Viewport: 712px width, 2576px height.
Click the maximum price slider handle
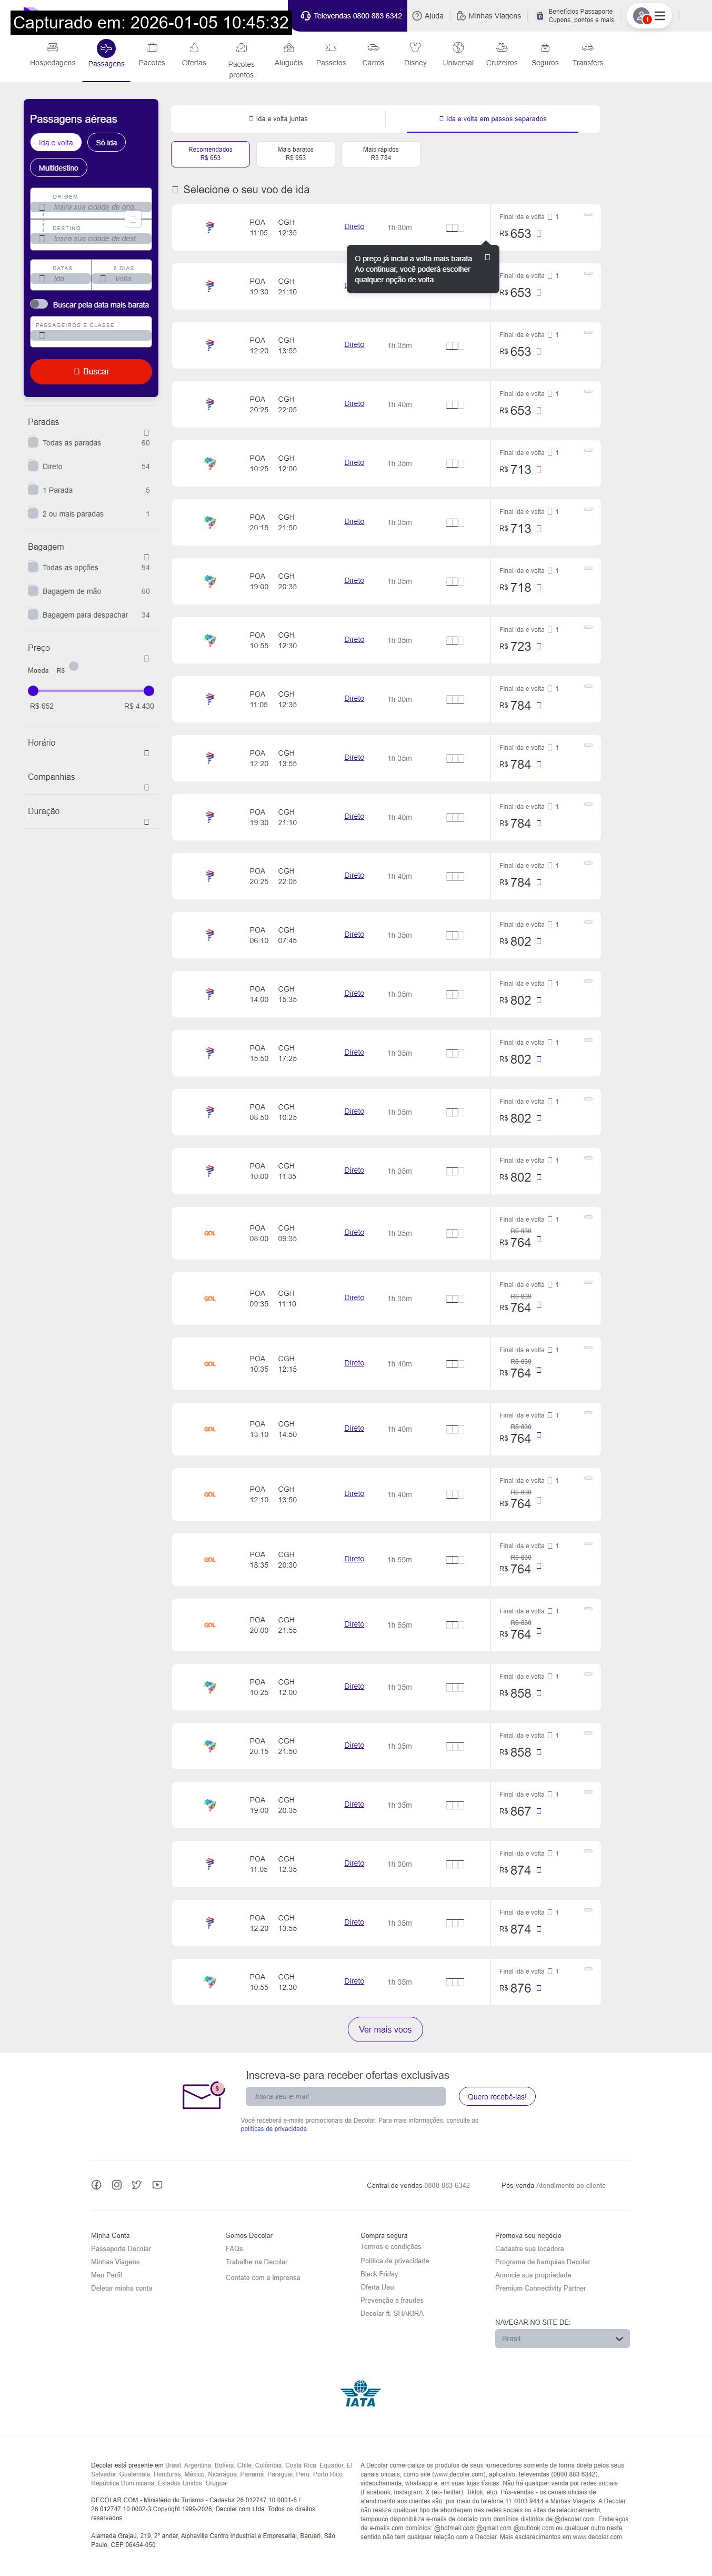click(149, 690)
